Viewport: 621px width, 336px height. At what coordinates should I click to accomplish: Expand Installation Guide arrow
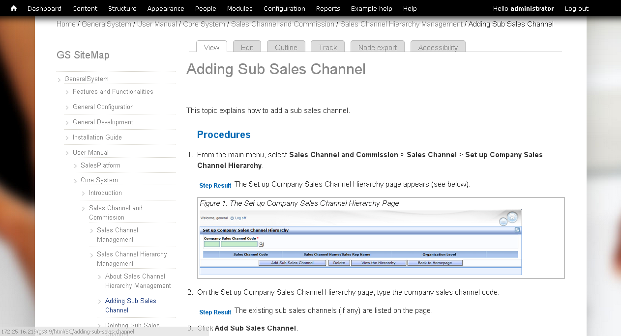67,138
